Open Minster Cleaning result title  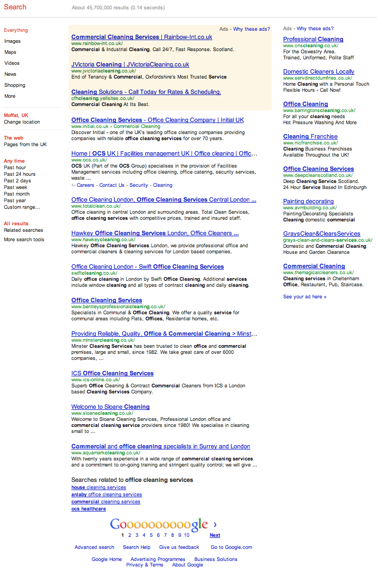164,334
